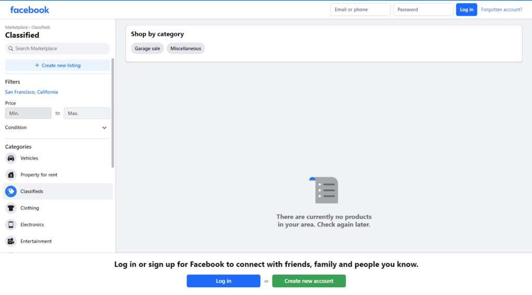
Task: Click the sidebar vertical scrollbar
Action: click(113, 113)
